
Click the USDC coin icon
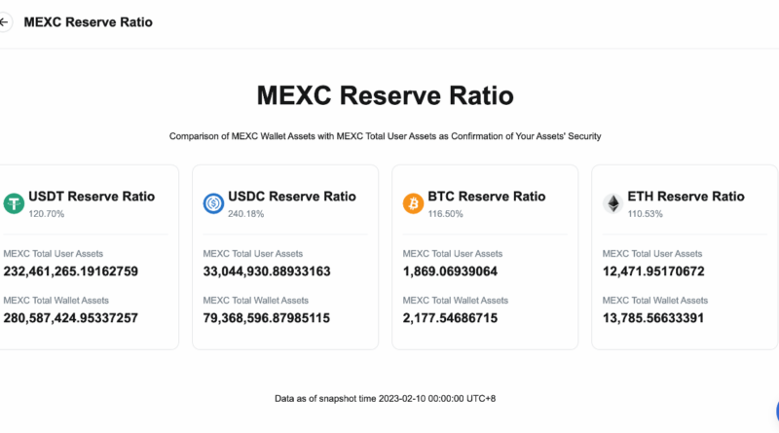point(213,203)
